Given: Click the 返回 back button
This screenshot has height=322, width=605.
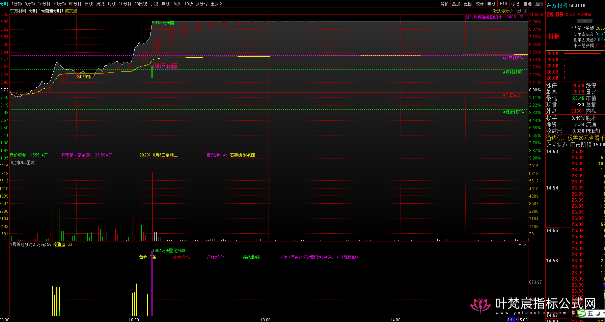Looking at the screenshot, I should [x=539, y=4].
